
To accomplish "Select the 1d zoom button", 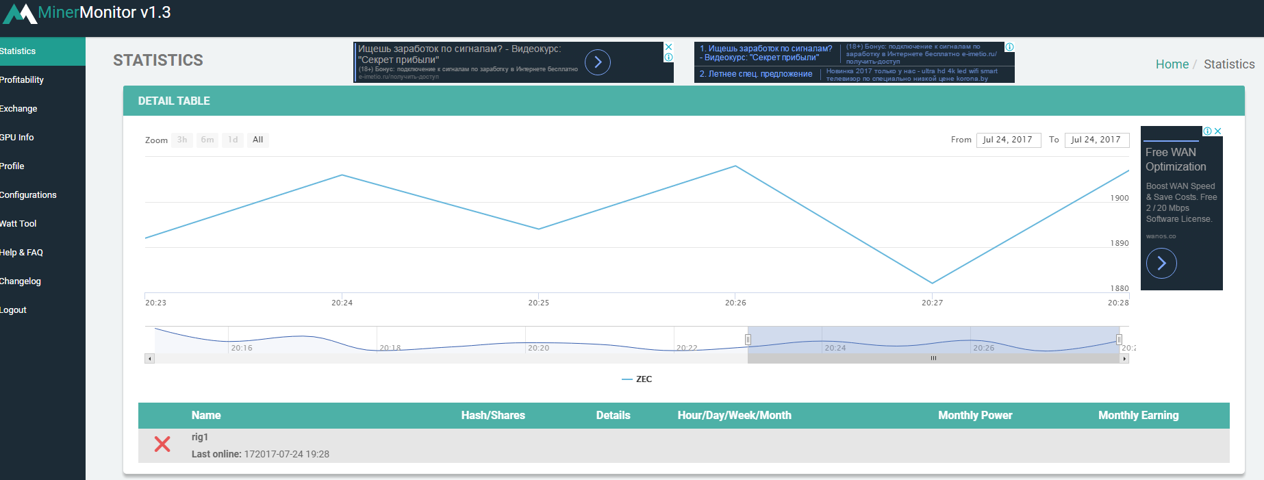I will pyautogui.click(x=233, y=140).
